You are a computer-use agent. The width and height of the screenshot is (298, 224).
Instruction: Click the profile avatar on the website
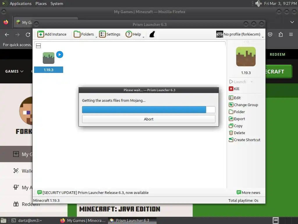click(x=26, y=111)
